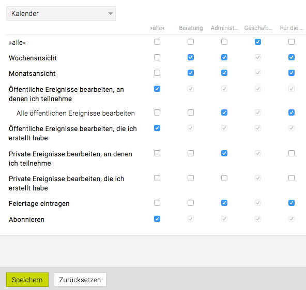The image size is (306, 290).
Task: Uncheck Öffentliche Ereignisse erstellt habe in »alle« column
Action: [x=157, y=128]
